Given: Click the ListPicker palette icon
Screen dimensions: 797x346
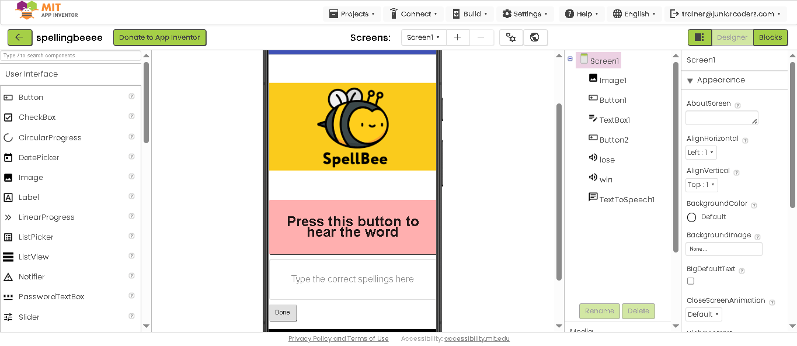Looking at the screenshot, I should (8, 237).
